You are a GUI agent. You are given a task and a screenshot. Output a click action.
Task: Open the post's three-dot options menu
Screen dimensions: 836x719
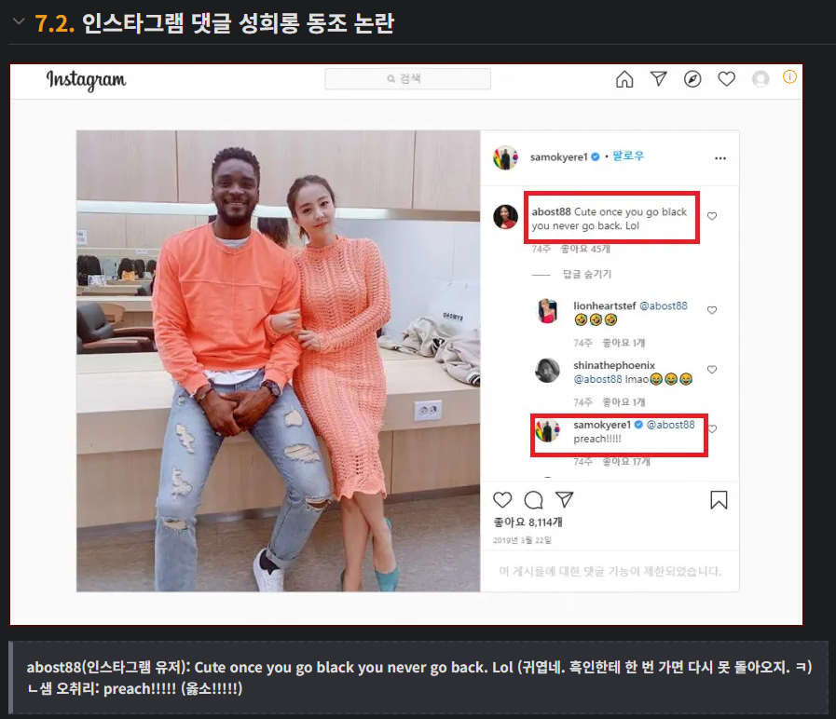pyautogui.click(x=720, y=158)
